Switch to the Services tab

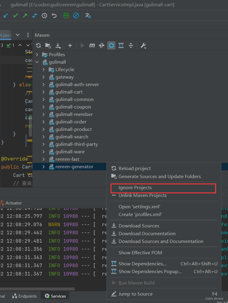[55, 296]
